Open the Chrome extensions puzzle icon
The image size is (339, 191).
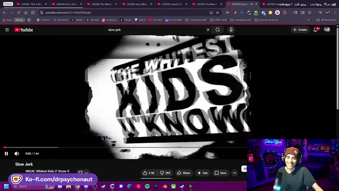click(x=285, y=12)
